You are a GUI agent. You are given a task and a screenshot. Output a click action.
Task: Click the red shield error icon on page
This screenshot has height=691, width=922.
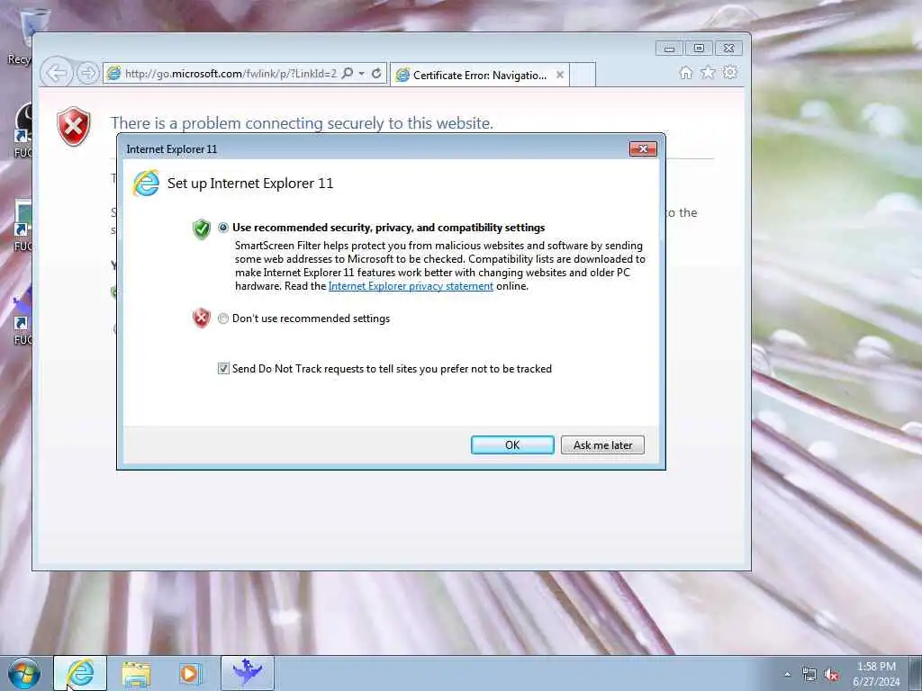pyautogui.click(x=74, y=126)
